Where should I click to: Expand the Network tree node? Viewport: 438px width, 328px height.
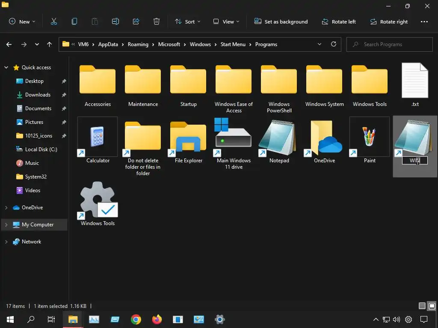pos(6,242)
